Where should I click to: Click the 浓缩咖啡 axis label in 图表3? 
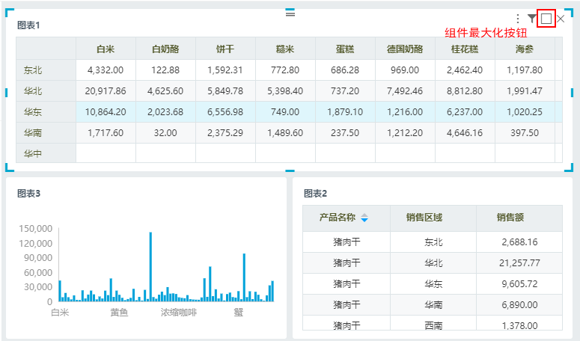(179, 313)
